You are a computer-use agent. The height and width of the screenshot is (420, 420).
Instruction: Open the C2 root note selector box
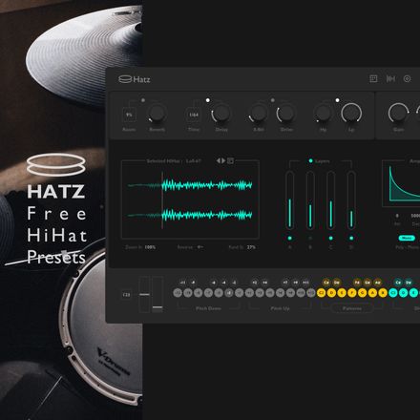click(126, 295)
